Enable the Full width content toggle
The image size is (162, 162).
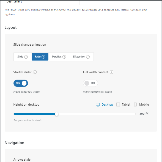coord(90,83)
